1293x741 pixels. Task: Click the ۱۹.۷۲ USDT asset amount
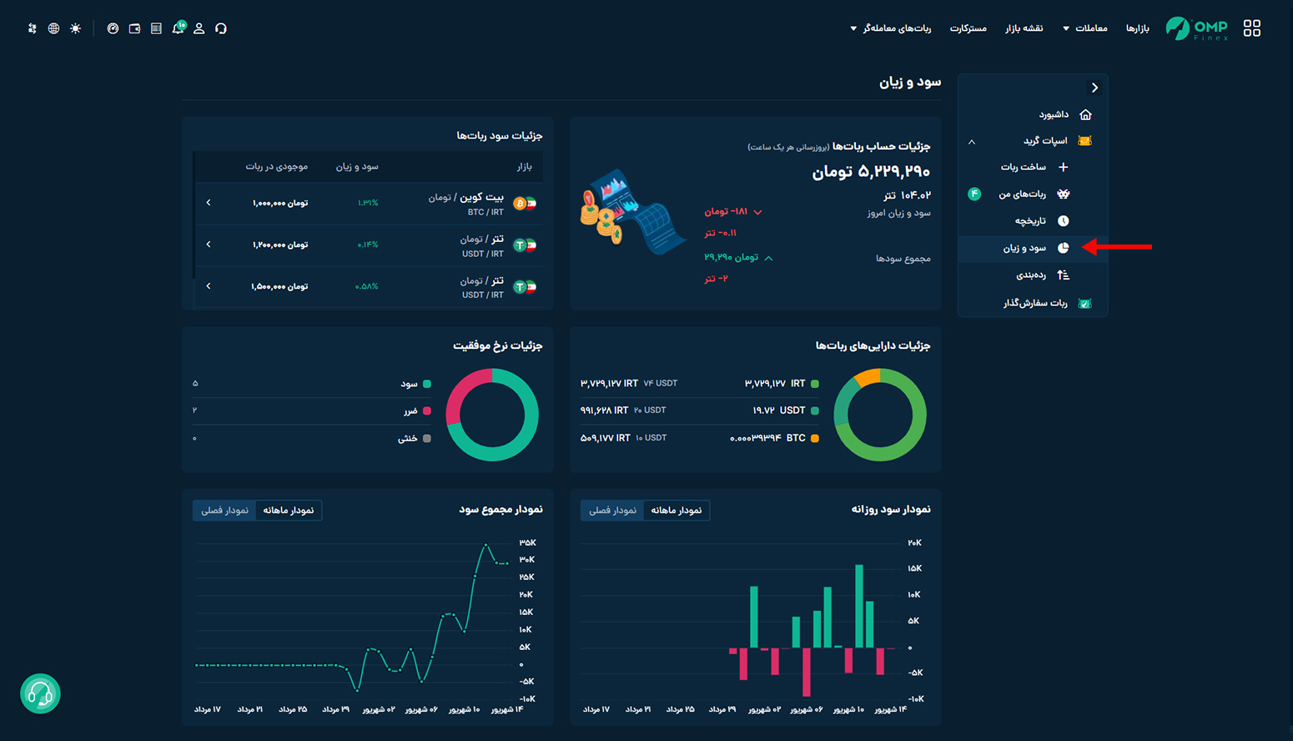(x=779, y=411)
